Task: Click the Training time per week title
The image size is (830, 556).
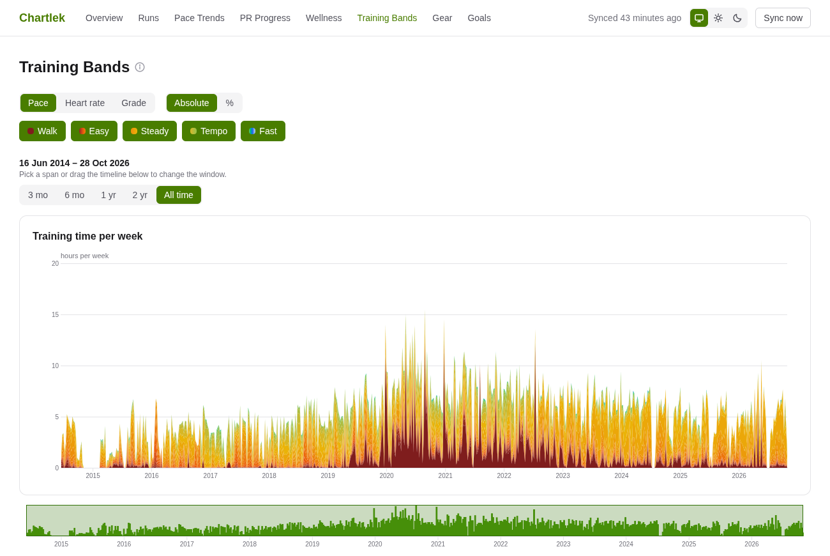Action: point(87,236)
